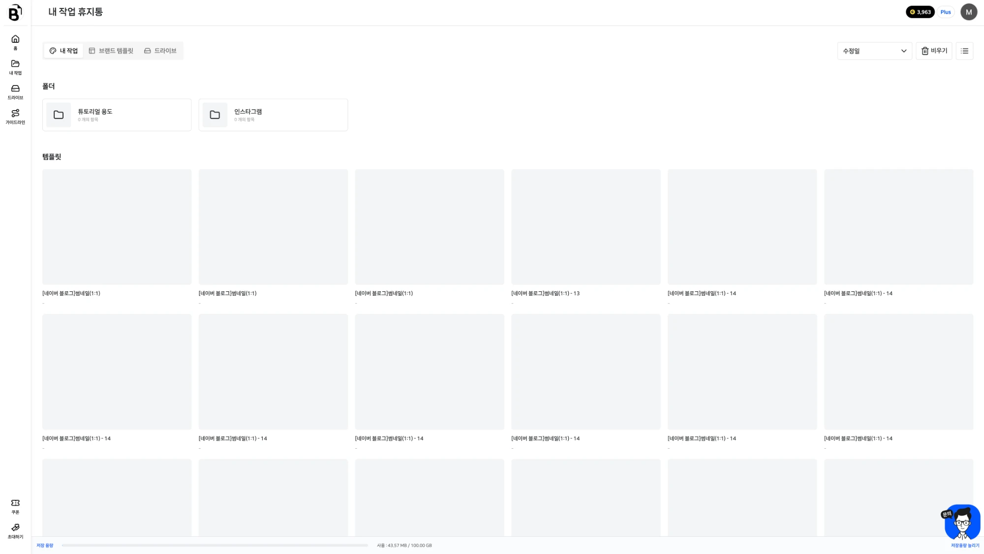984x554 pixels.
Task: Click the template name '[네이버 블로그]썸네일(1:1) - 13'
Action: pos(545,293)
